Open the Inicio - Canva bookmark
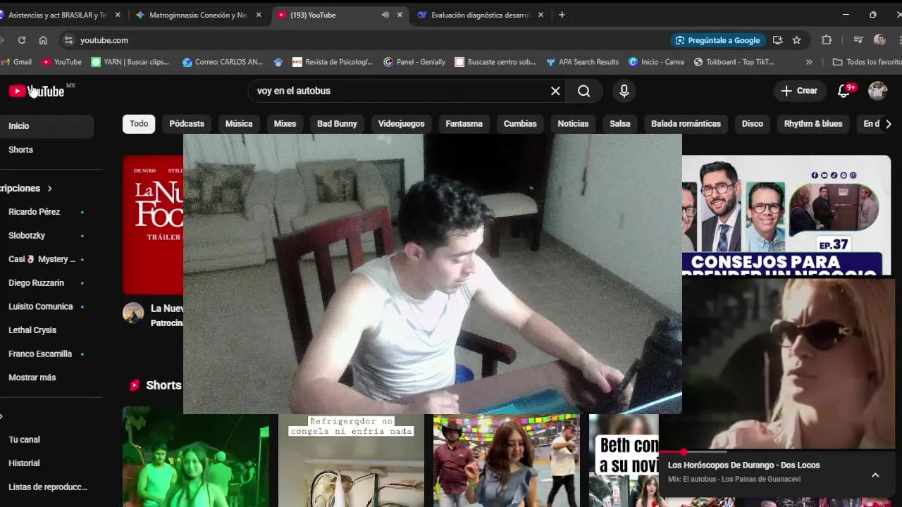The width and height of the screenshot is (902, 507). (x=656, y=62)
